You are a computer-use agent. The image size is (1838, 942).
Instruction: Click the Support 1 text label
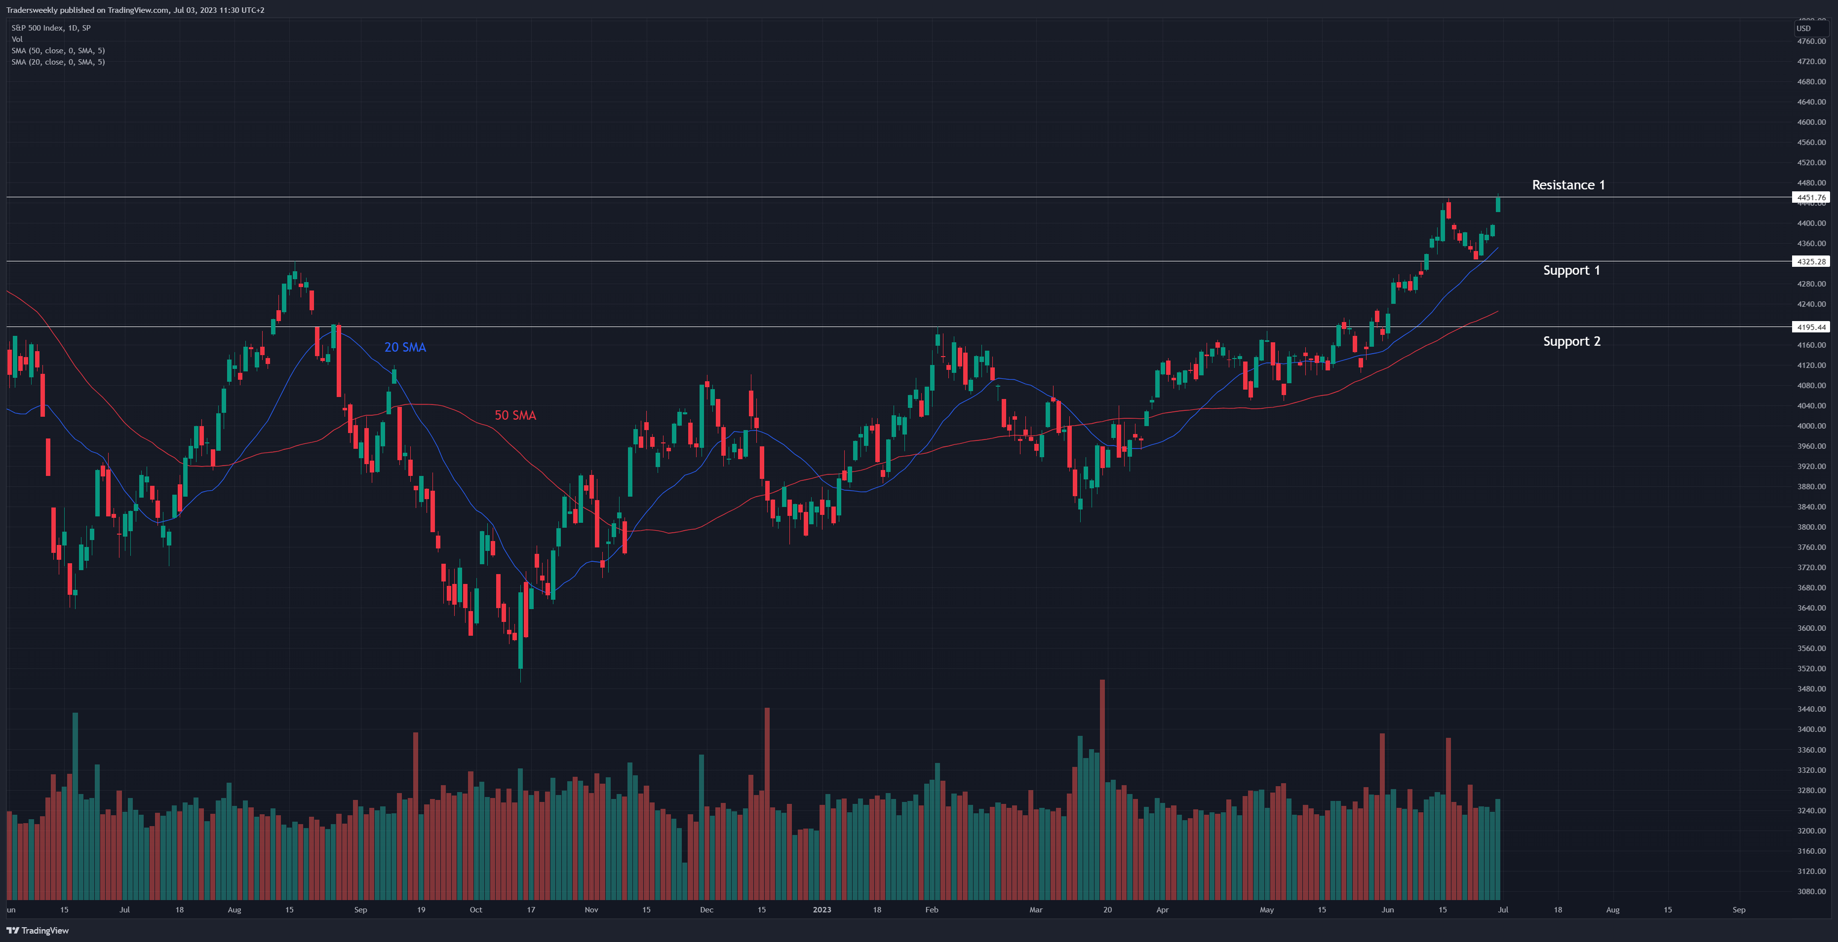coord(1571,271)
